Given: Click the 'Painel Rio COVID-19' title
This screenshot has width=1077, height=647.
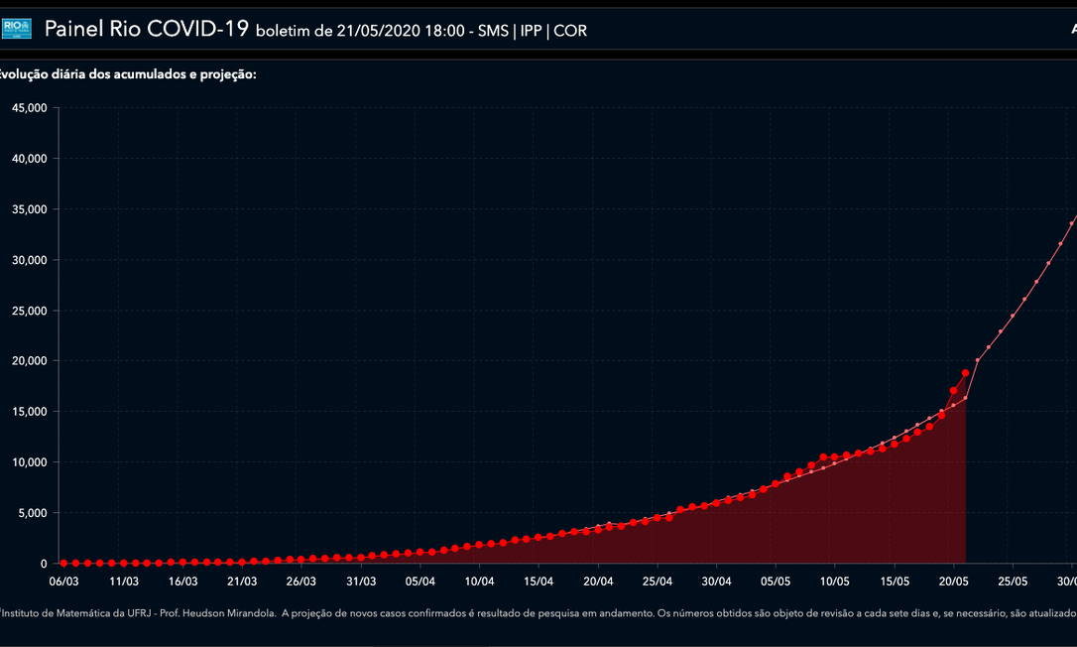Looking at the screenshot, I should click(145, 29).
